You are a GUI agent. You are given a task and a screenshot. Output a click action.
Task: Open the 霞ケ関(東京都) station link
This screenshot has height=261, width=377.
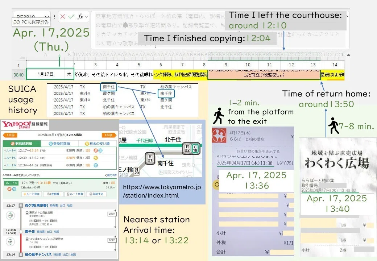pyautogui.click(x=37, y=206)
